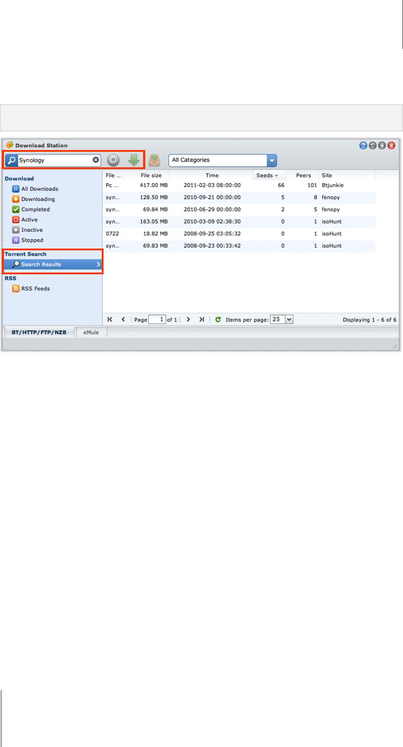403x747 pixels.
Task: Open the search settings gear
Action: pos(113,160)
